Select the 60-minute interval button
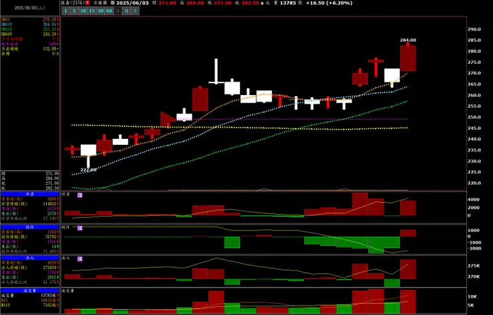493x315 pixels. tap(109, 11)
